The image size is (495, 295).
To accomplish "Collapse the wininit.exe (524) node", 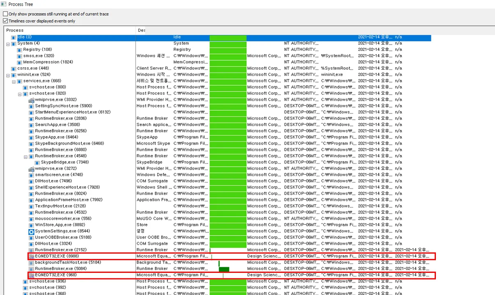I will tap(8, 75).
